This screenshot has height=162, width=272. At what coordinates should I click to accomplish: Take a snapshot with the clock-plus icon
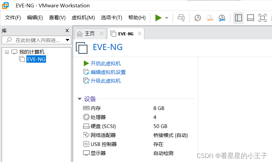click(198, 18)
